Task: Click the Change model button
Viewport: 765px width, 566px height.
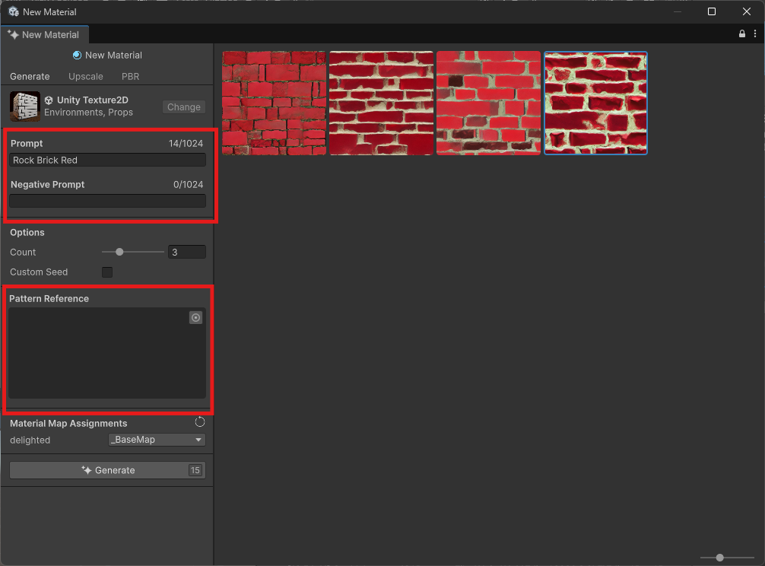Action: coord(184,107)
